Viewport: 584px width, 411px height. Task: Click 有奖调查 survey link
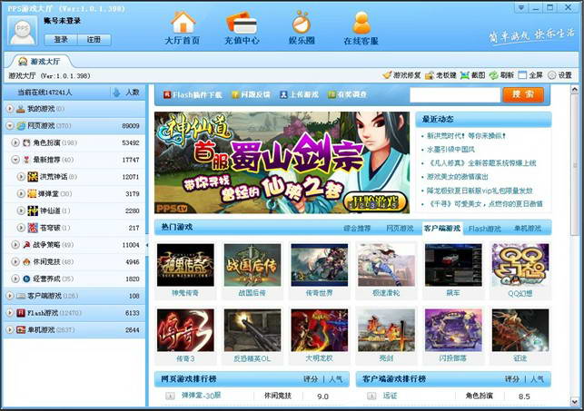[348, 95]
